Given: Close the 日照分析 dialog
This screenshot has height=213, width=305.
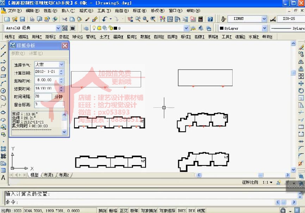Looking at the screenshot, I should point(65,46).
